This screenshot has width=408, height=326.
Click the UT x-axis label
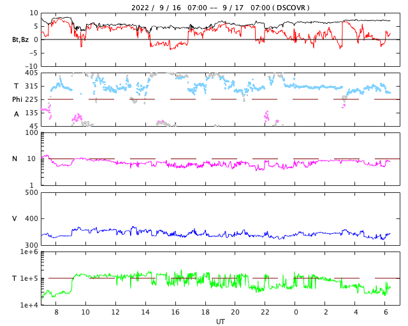pyautogui.click(x=221, y=322)
